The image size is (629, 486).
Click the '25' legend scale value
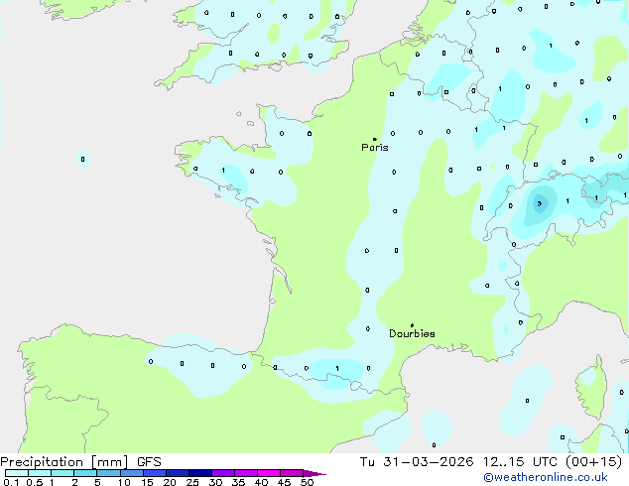pos(192,482)
